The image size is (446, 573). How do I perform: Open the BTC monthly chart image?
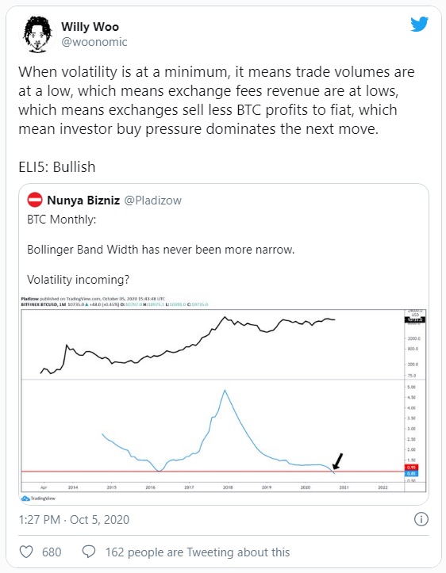click(x=224, y=399)
